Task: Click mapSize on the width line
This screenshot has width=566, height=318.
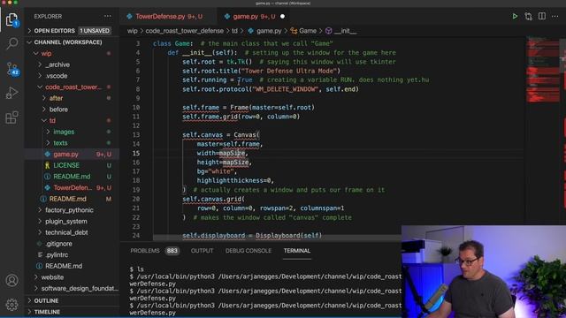Action: pyautogui.click(x=233, y=153)
